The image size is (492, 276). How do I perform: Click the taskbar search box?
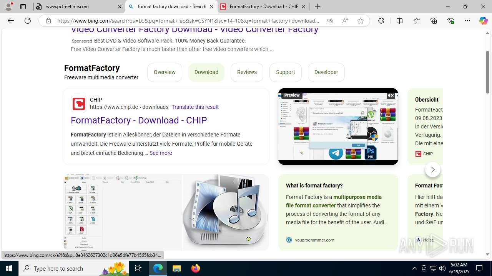[x=74, y=268]
